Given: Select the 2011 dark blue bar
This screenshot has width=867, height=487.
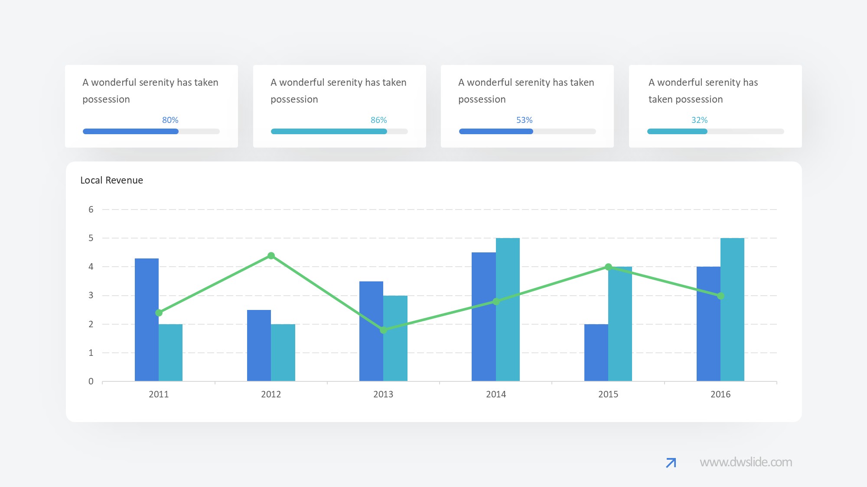Looking at the screenshot, I should [x=147, y=320].
